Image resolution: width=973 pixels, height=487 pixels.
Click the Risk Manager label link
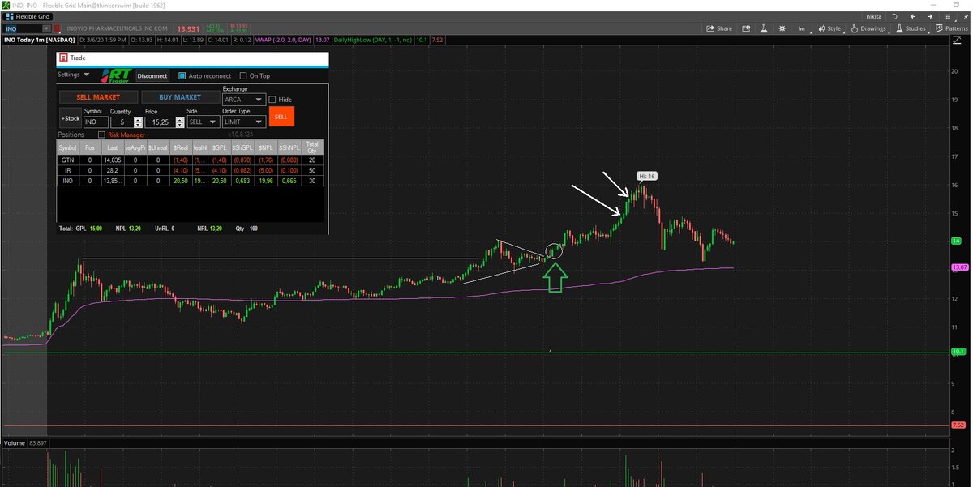tap(126, 135)
